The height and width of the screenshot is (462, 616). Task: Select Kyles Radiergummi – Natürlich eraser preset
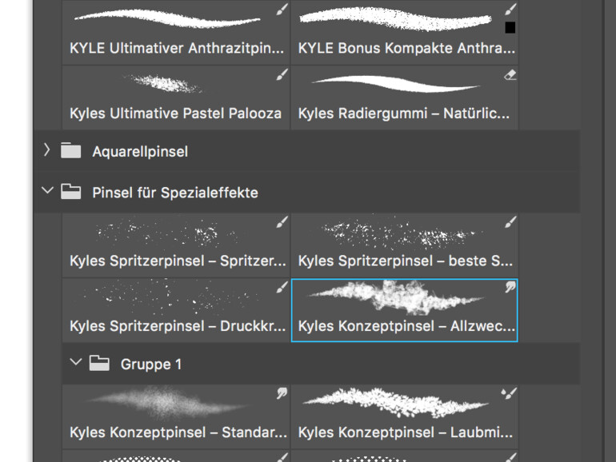[x=405, y=98]
